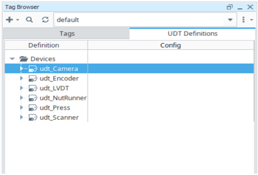Click the udt_Press UDT icon

pyautogui.click(x=33, y=108)
